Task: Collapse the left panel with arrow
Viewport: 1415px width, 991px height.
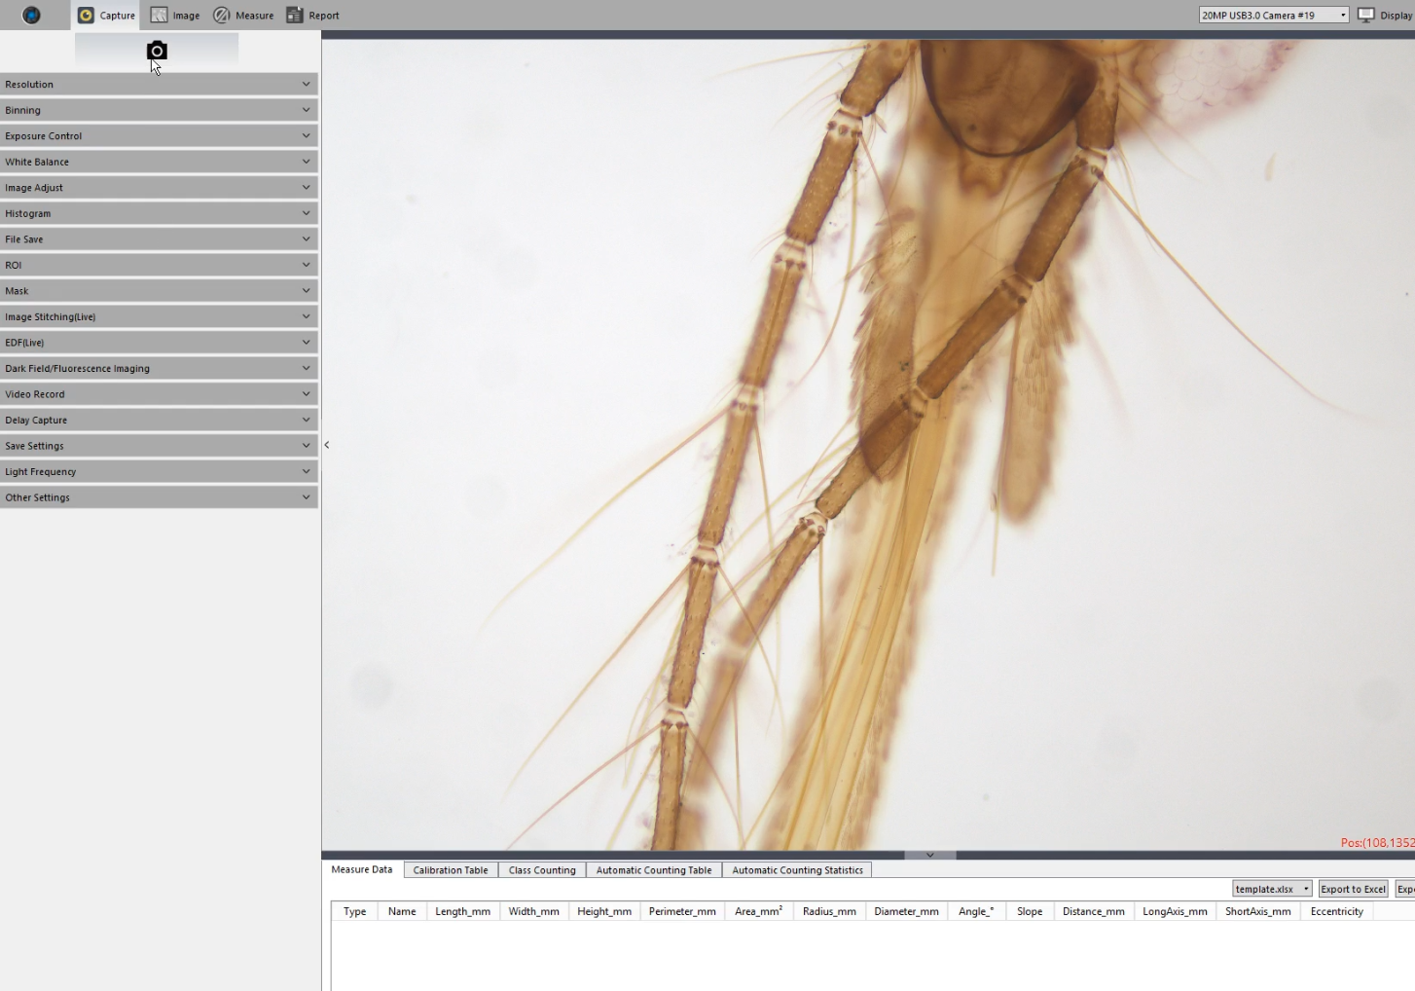Action: click(327, 445)
